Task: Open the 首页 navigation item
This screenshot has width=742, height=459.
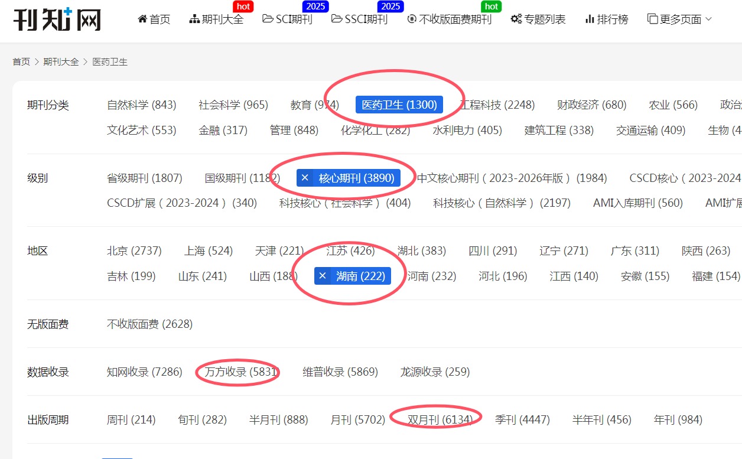Action: 154,19
